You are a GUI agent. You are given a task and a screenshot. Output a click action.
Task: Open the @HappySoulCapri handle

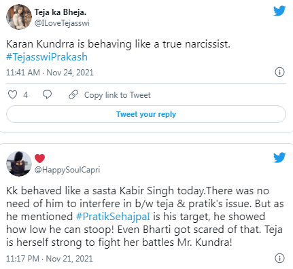(x=67, y=170)
